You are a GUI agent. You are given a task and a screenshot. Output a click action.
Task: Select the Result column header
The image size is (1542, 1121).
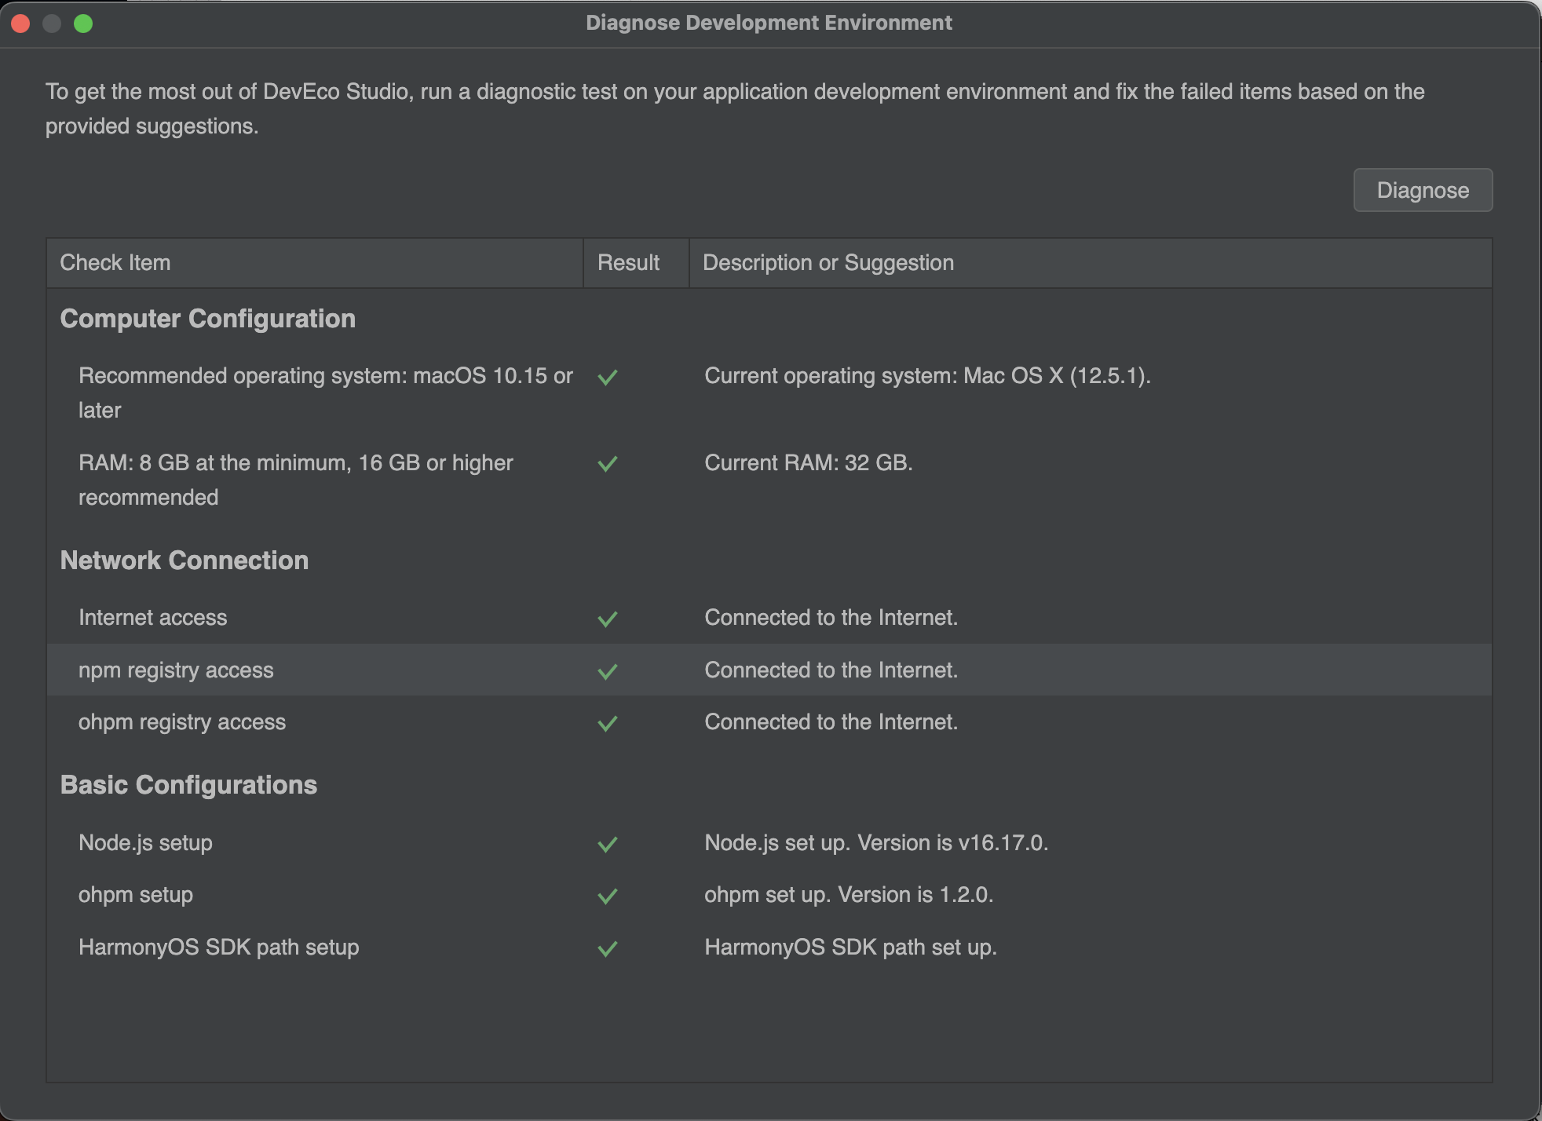coord(628,263)
